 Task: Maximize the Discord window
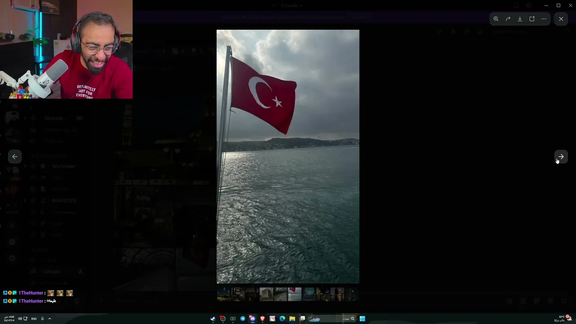coord(558,5)
